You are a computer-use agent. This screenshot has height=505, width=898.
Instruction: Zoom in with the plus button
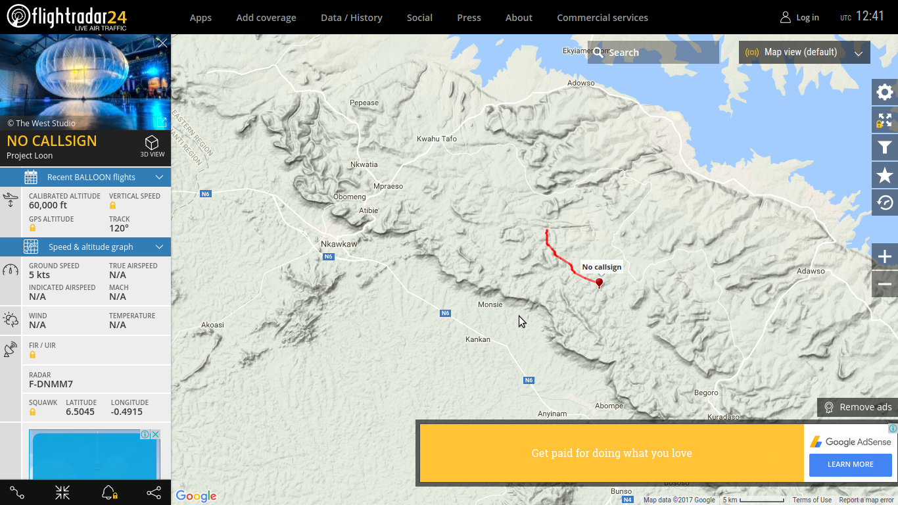coord(885,256)
